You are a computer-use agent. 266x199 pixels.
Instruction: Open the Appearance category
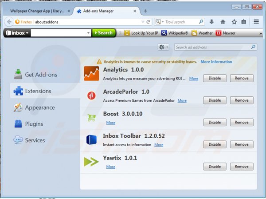click(34, 107)
